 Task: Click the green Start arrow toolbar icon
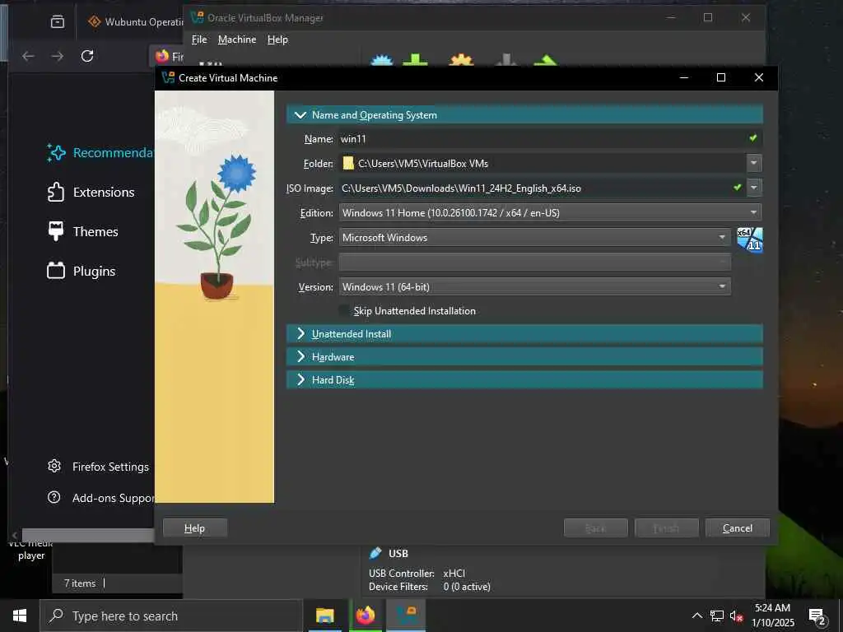pos(545,60)
